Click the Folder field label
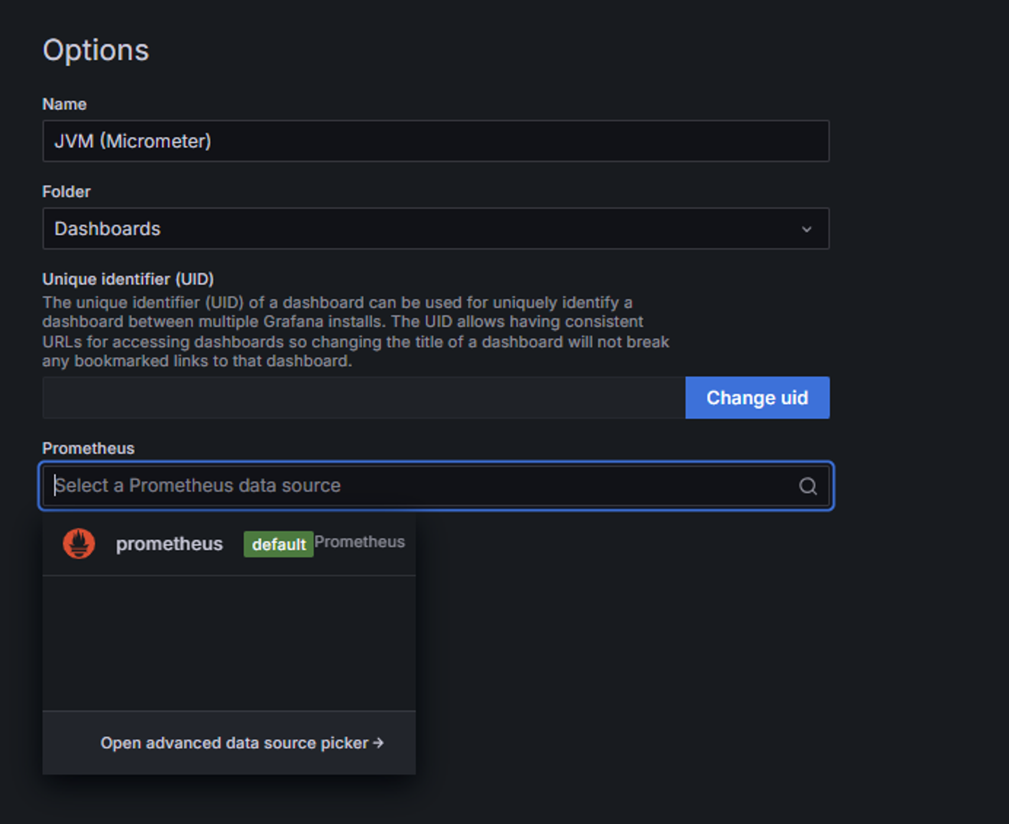The height and width of the screenshot is (824, 1009). [x=66, y=192]
